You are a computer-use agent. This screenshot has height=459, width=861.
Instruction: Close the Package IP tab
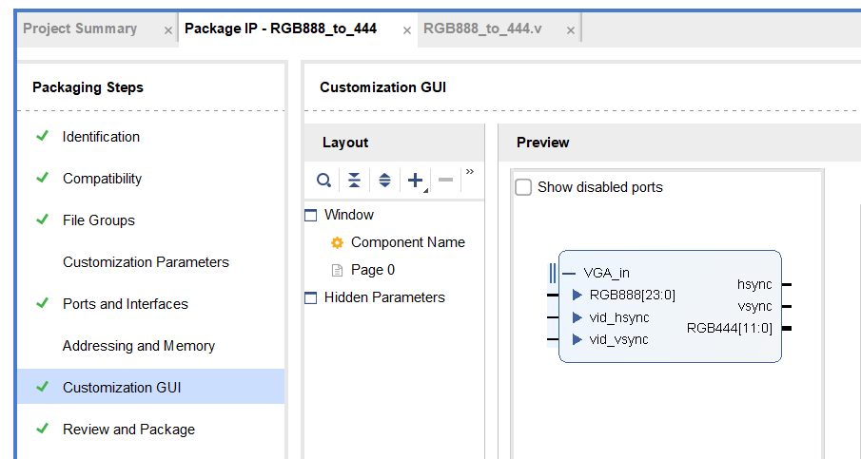point(407,30)
